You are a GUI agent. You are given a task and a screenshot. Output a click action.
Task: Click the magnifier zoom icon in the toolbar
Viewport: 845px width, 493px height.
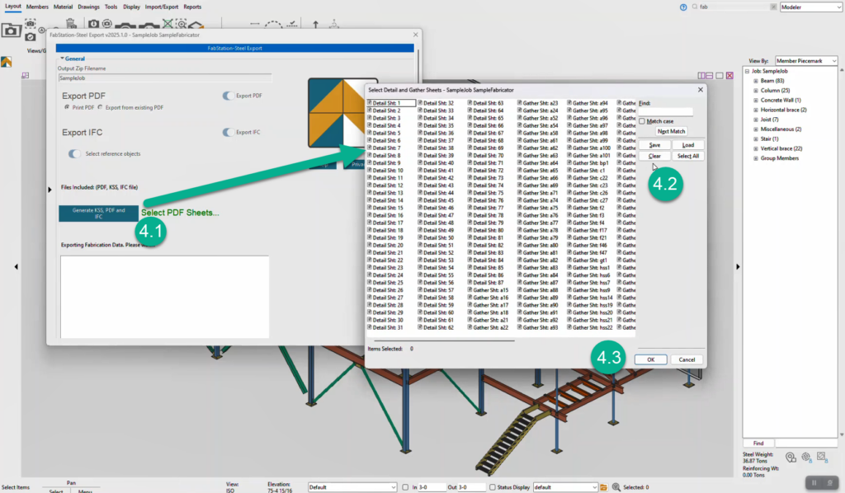click(182, 23)
